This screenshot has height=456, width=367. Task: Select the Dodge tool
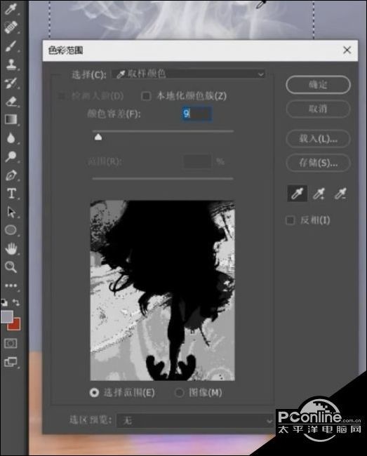pyautogui.click(x=11, y=156)
